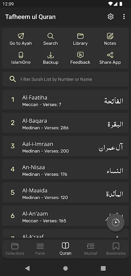Switch to the Parah tab

tap(40, 249)
